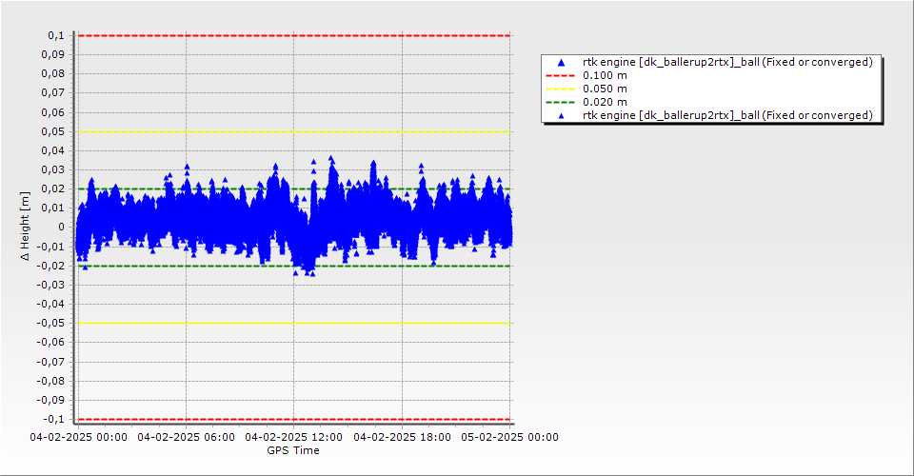Click the green dashed legend line sample
Screen dimensions: 914x476
pyautogui.click(x=561, y=102)
